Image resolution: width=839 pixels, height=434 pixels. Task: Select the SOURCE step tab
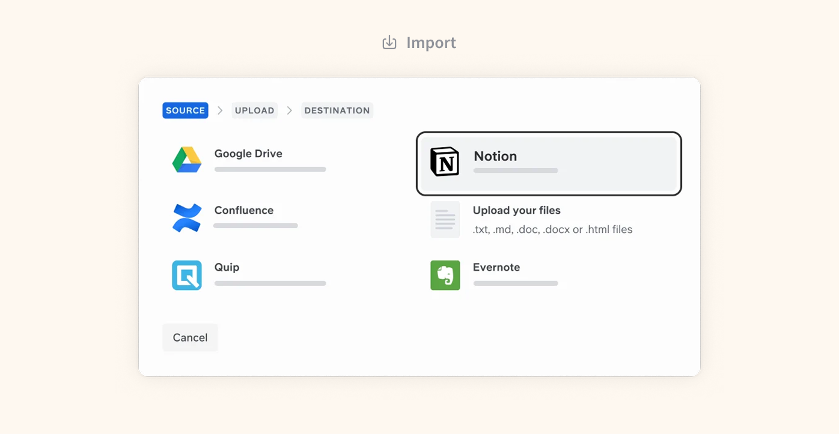pos(185,110)
